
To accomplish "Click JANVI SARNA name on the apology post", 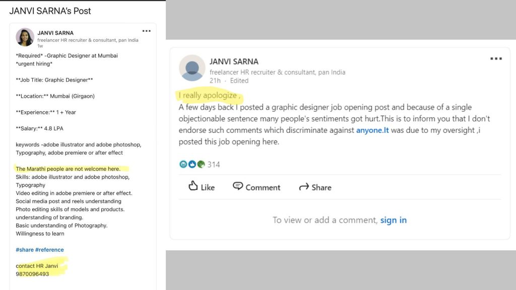I will (x=234, y=61).
